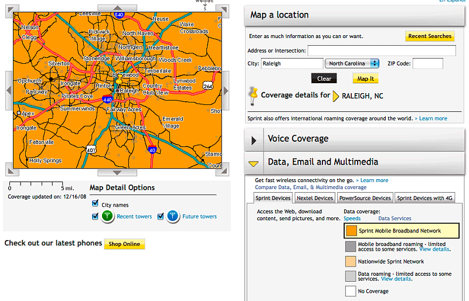Click the Address or Intersection field
469x301 pixels.
(x=382, y=50)
